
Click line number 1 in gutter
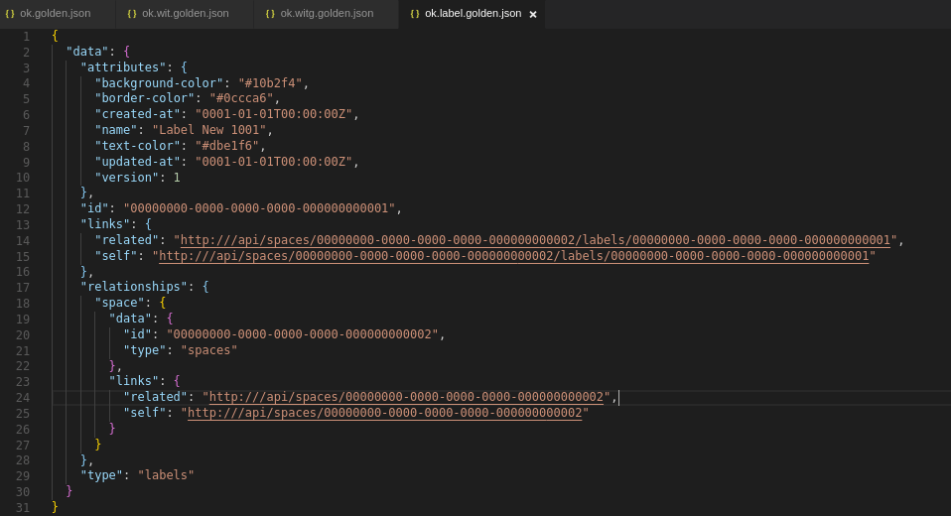26,37
